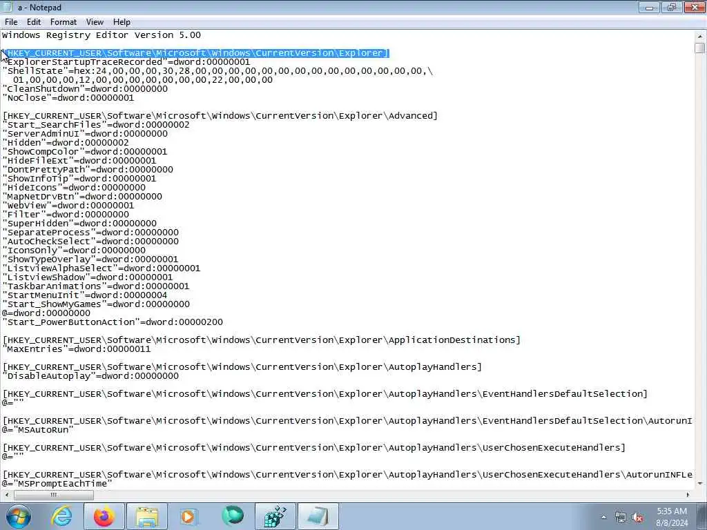Click the "NoClose"=dword:00000001 line
The width and height of the screenshot is (707, 530).
[68, 98]
